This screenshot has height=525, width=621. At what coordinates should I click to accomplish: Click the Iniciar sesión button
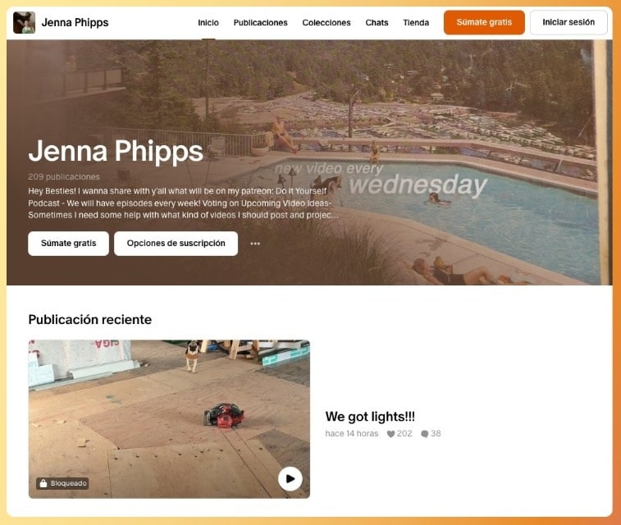(568, 23)
